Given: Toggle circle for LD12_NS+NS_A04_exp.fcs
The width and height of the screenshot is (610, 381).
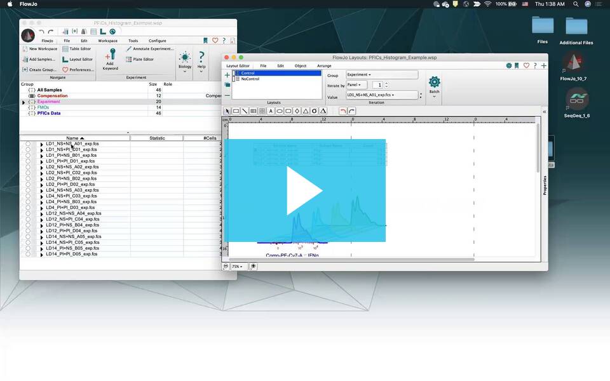Looking at the screenshot, I should click(x=28, y=213).
